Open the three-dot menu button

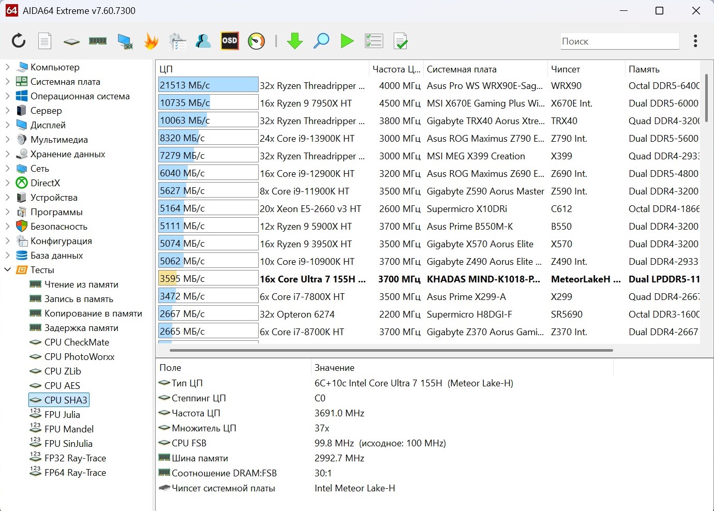click(695, 41)
